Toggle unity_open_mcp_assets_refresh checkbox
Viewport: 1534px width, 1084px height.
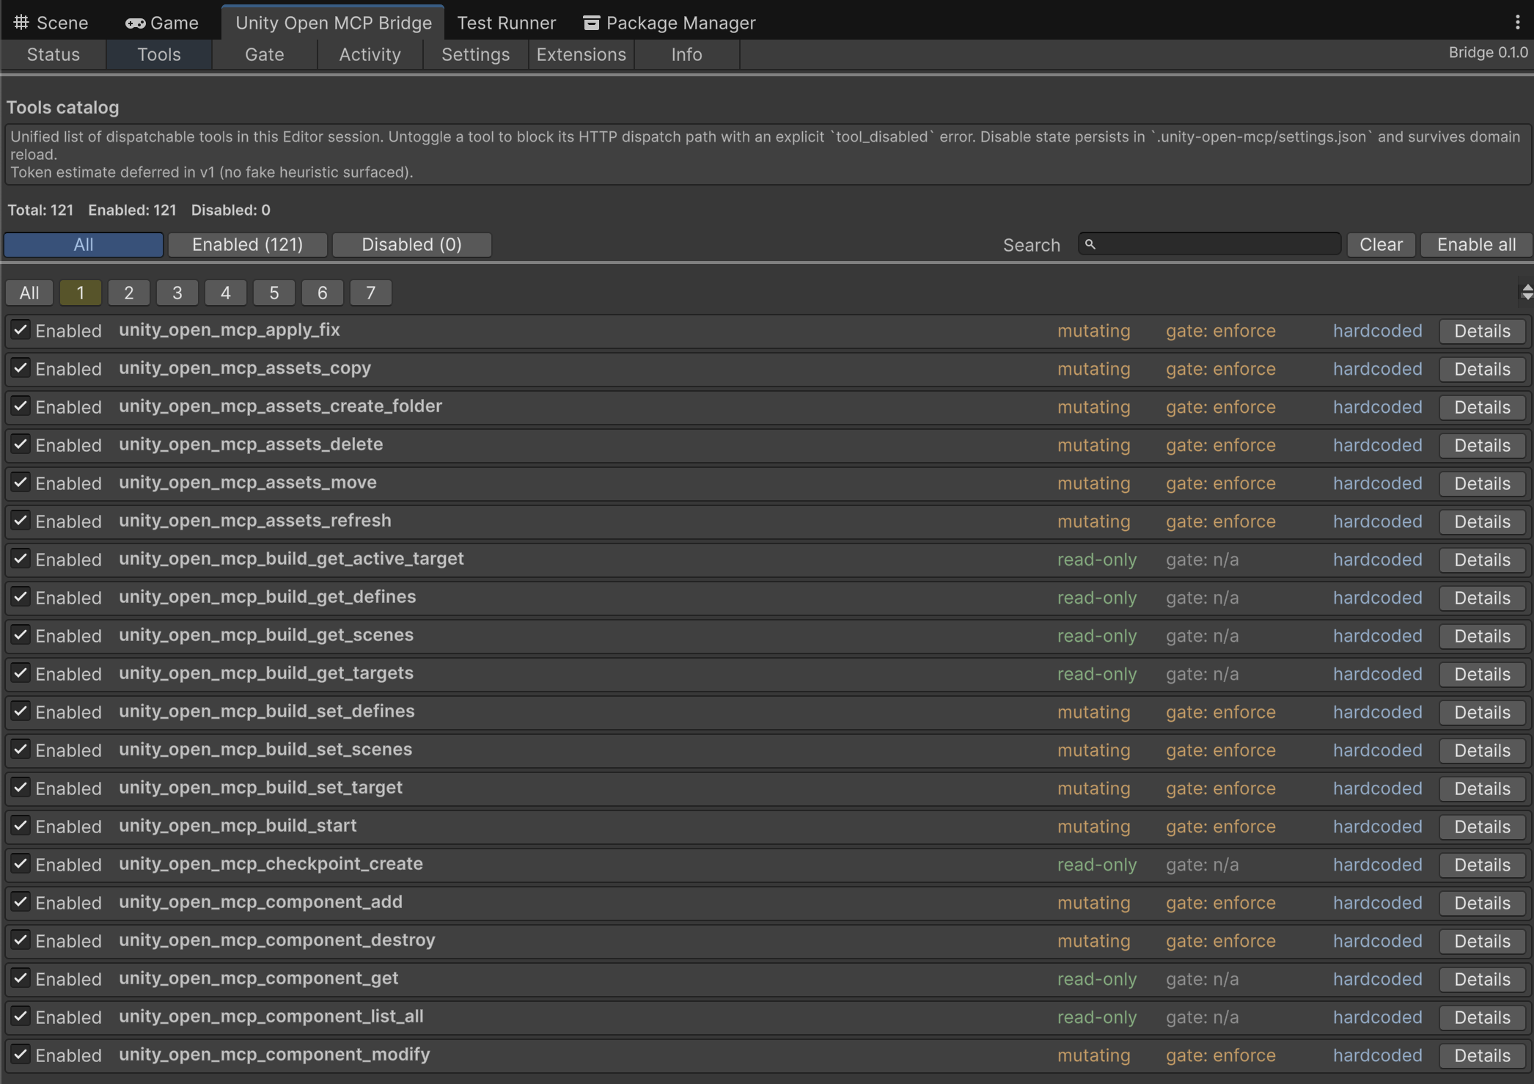click(x=21, y=521)
